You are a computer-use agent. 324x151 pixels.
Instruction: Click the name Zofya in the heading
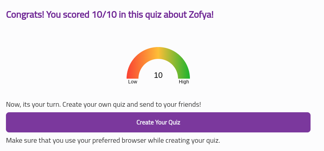coord(201,15)
